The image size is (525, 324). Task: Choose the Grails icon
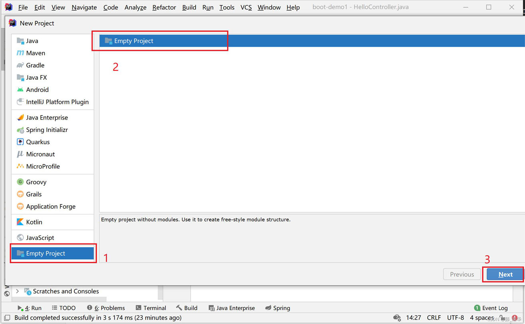pyautogui.click(x=20, y=194)
